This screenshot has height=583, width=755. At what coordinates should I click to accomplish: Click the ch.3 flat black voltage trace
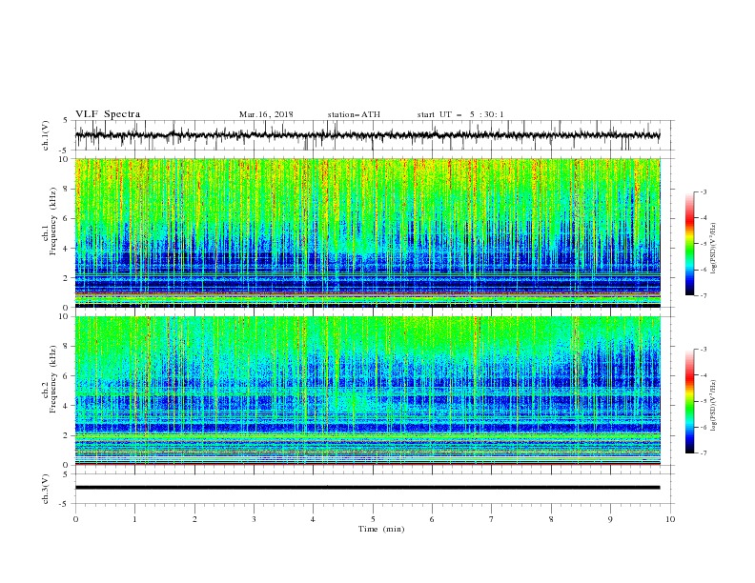(367, 488)
